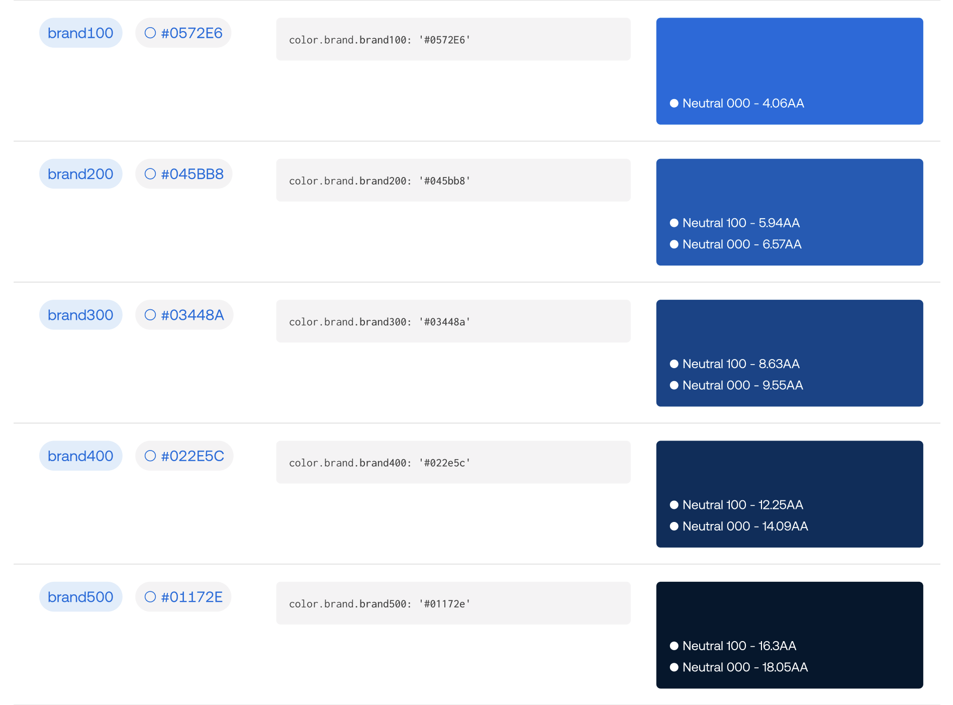
Task: Select the brand100 token pill
Action: [80, 32]
